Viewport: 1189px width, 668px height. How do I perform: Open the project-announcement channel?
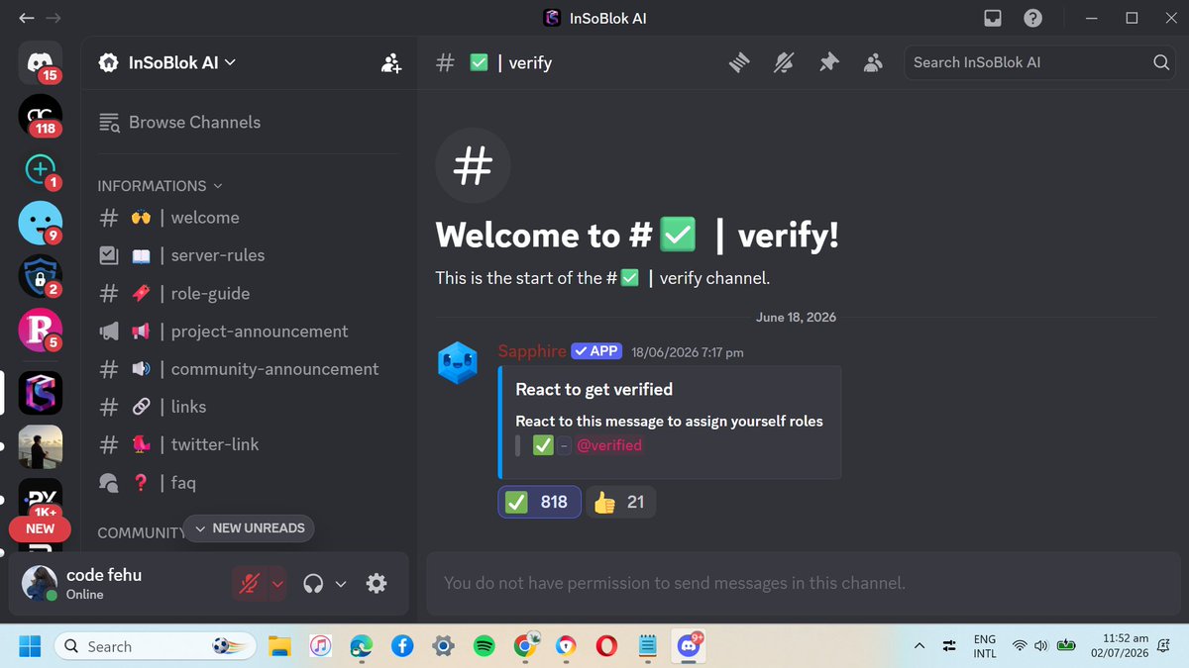(248, 332)
